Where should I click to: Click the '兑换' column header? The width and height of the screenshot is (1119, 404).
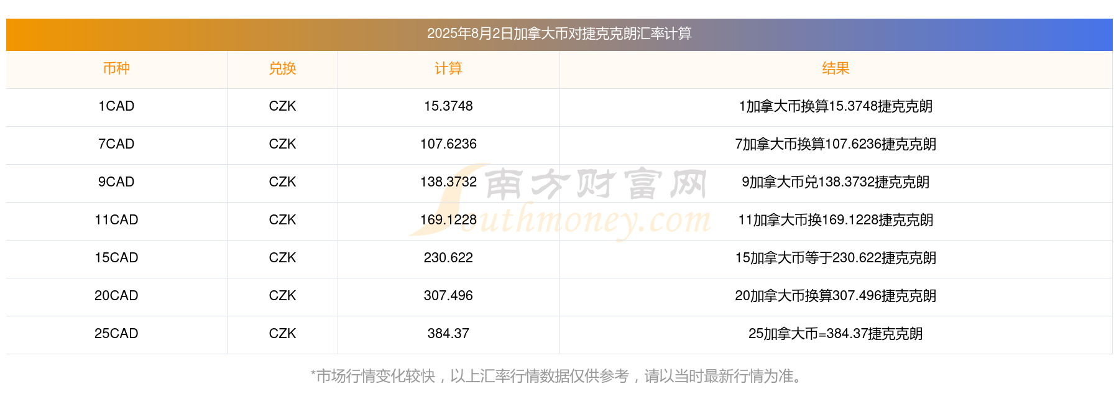282,68
